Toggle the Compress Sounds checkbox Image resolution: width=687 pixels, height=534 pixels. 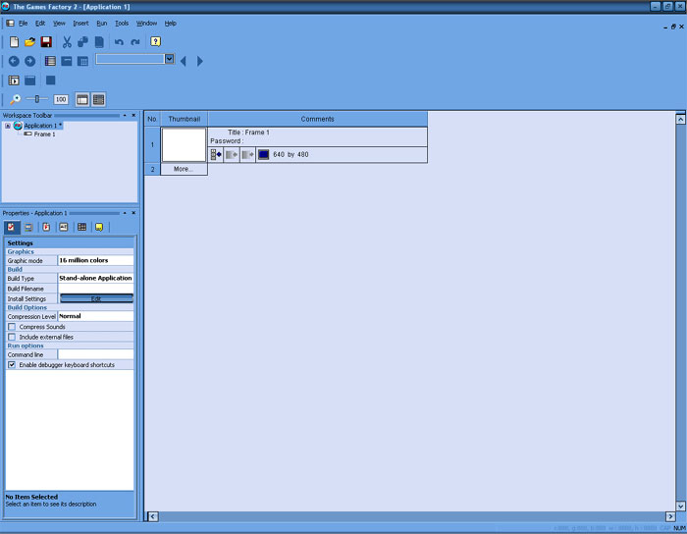click(12, 327)
